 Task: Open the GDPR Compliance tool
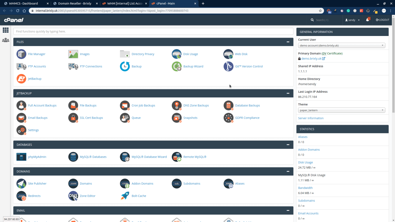coord(247,118)
